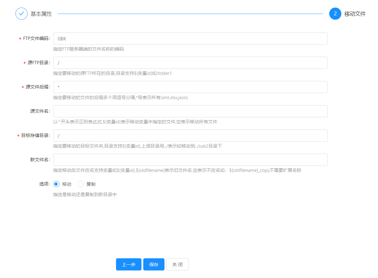This screenshot has height=278, width=378.
Task: Save the form with 保存 button
Action: coord(154,264)
